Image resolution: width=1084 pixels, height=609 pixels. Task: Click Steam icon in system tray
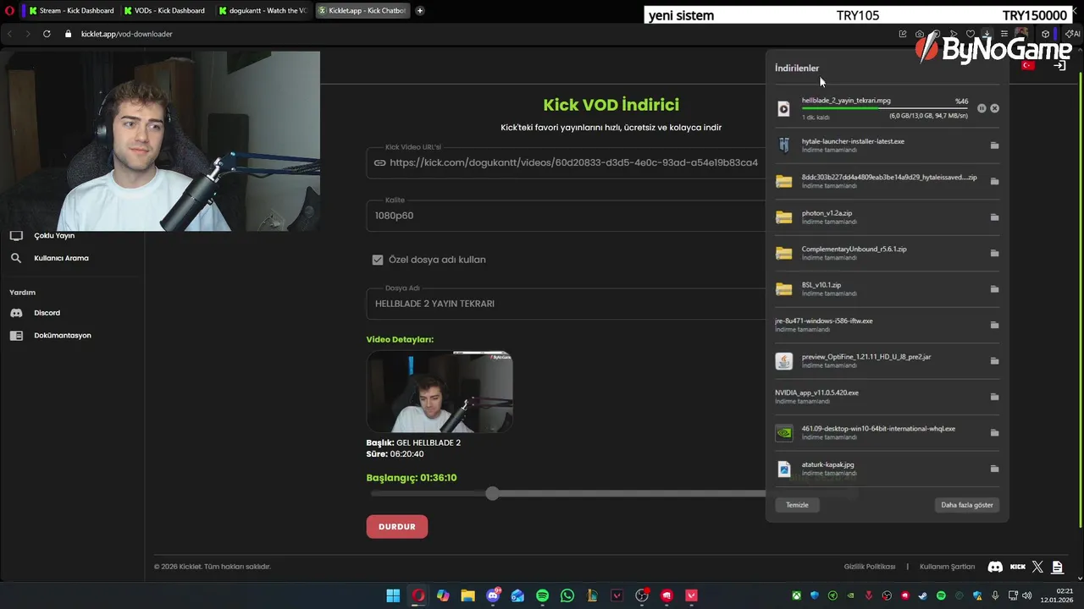pyautogui.click(x=922, y=596)
